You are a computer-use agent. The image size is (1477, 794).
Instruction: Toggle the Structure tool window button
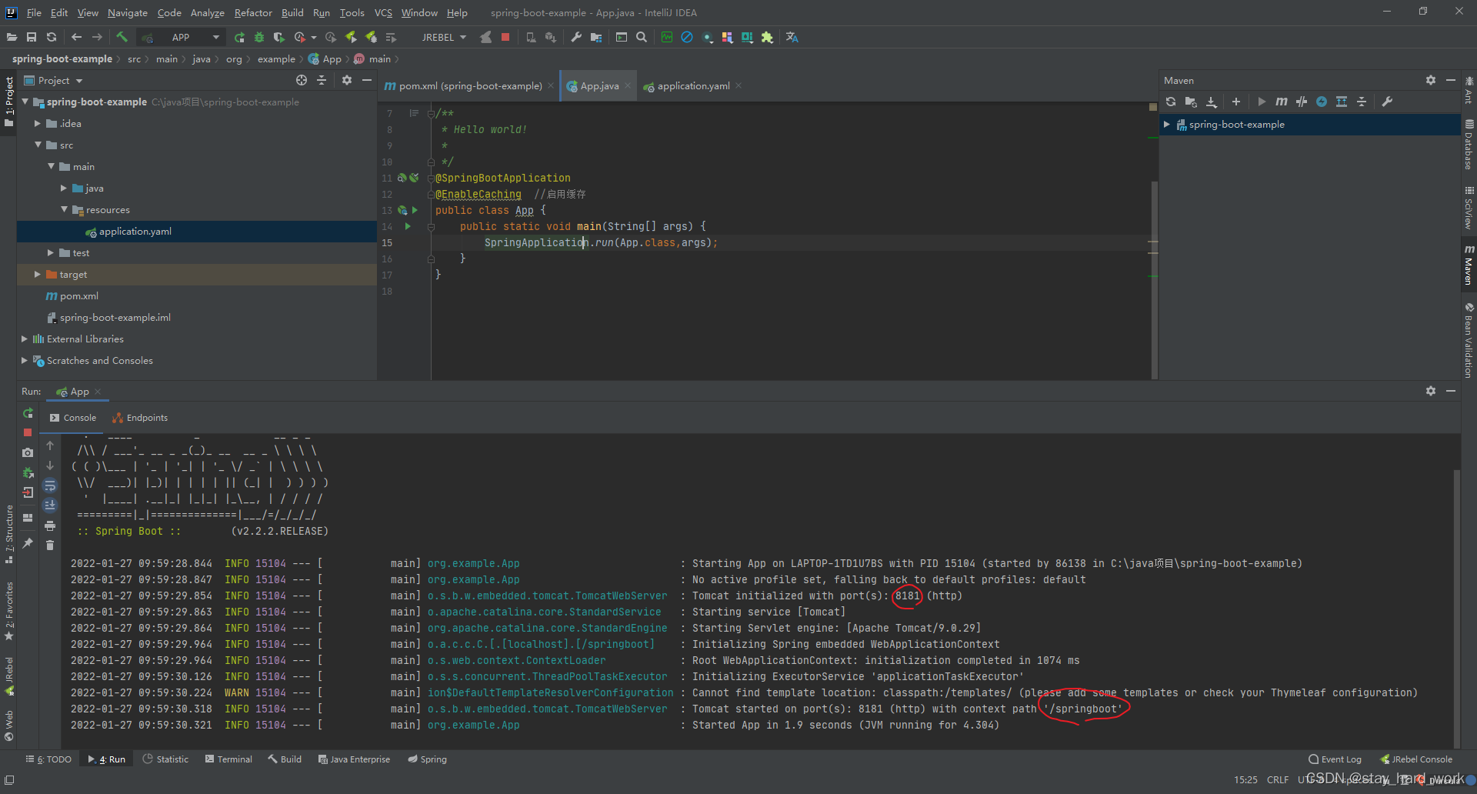pos(9,535)
